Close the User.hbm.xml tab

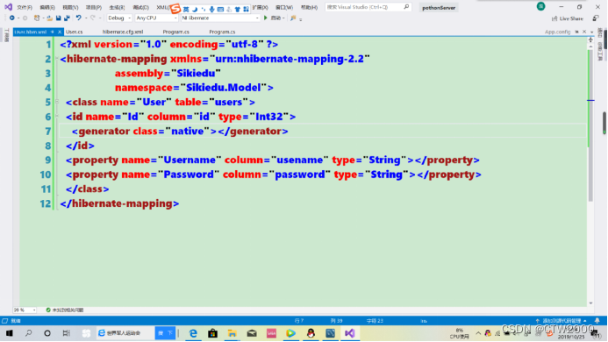[x=60, y=32]
